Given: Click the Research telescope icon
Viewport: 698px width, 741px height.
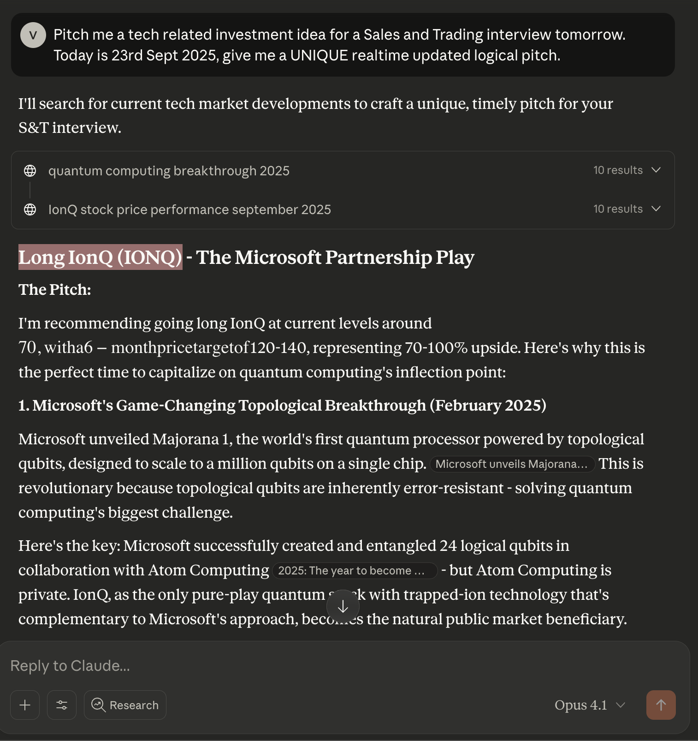Looking at the screenshot, I should (98, 705).
